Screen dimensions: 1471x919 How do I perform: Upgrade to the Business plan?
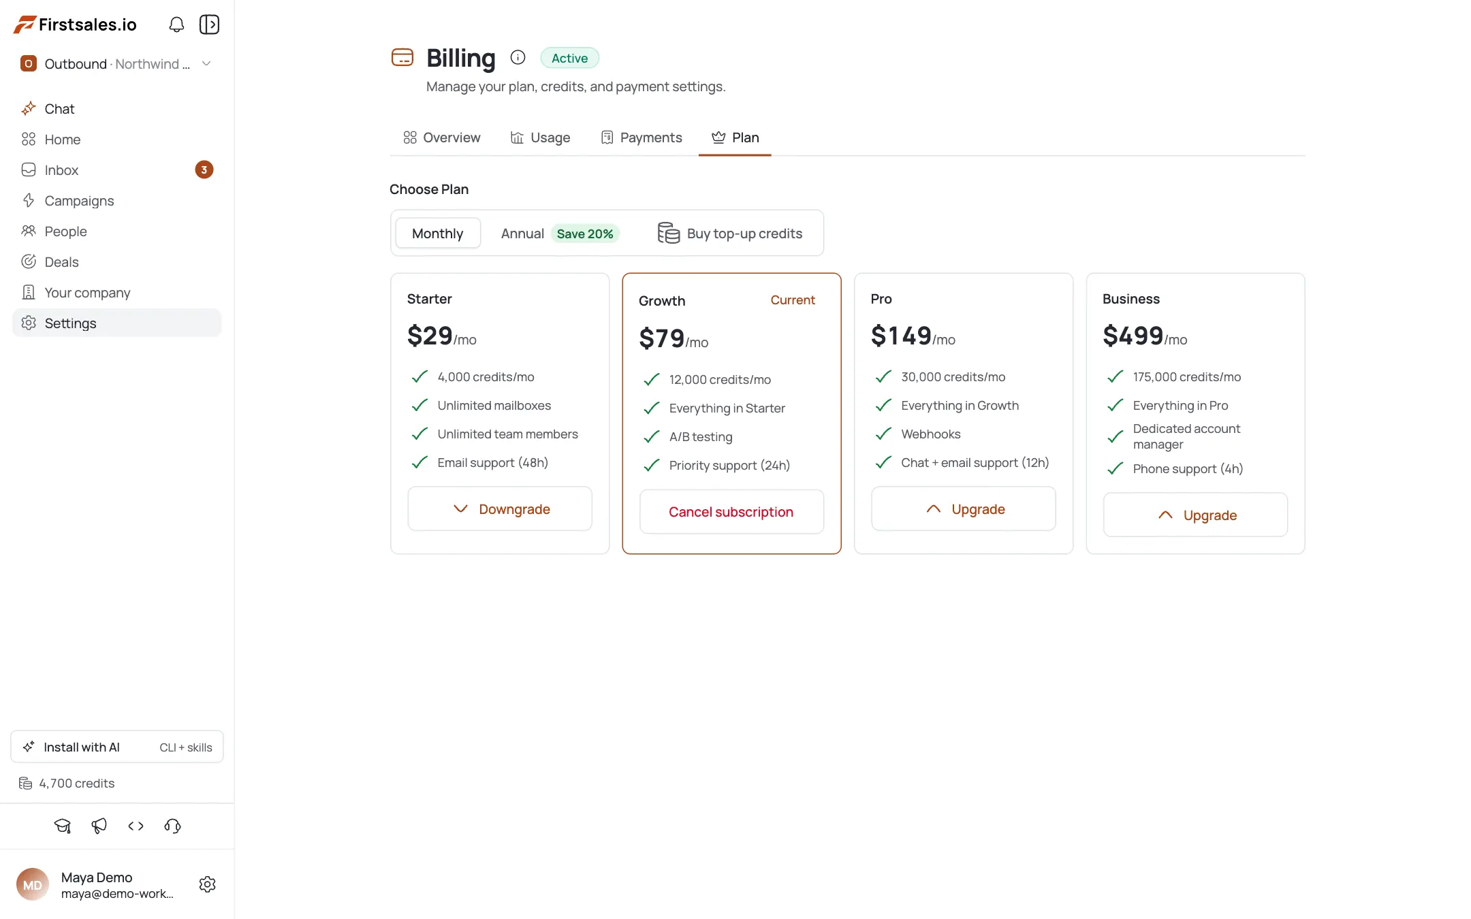coord(1196,515)
